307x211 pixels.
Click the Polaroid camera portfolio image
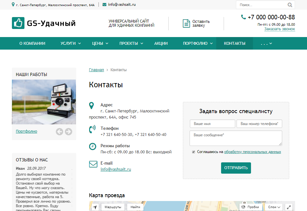pyautogui.click(x=44, y=102)
